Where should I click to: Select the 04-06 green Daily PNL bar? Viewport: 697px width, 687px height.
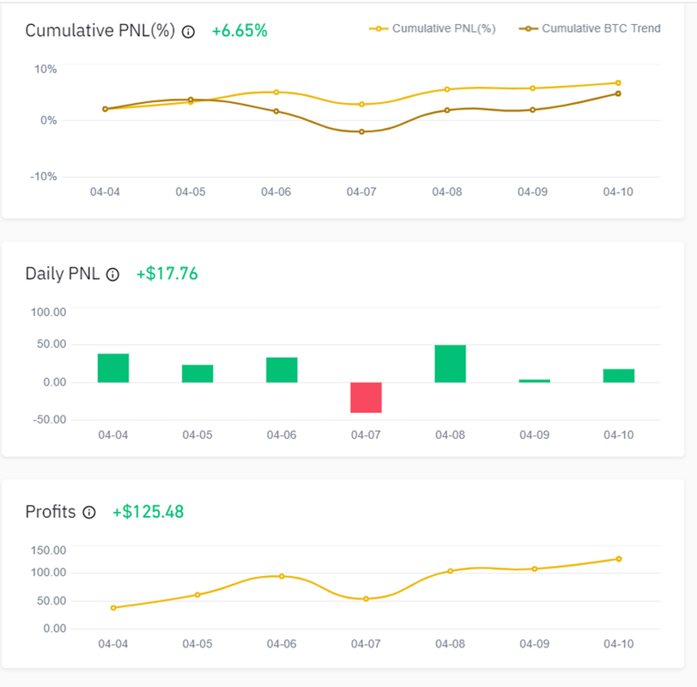[282, 370]
